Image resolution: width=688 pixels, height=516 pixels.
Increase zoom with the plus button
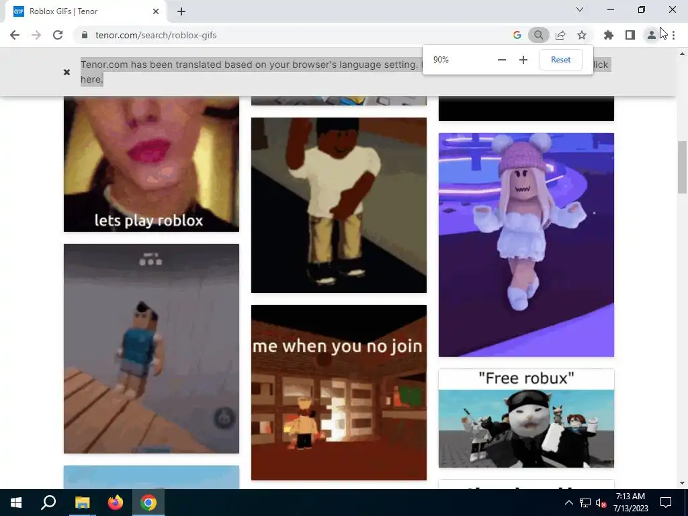523,60
